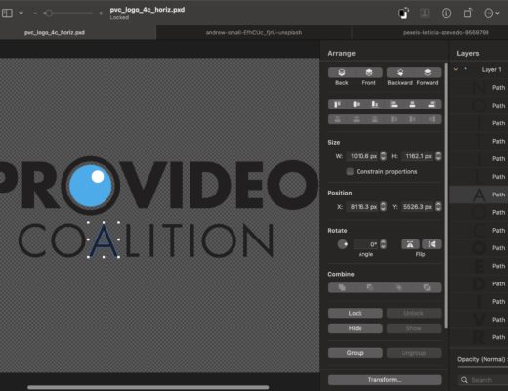Click the zoom out minus icon
Viewport: 508px width, 391px height.
[x=35, y=13]
